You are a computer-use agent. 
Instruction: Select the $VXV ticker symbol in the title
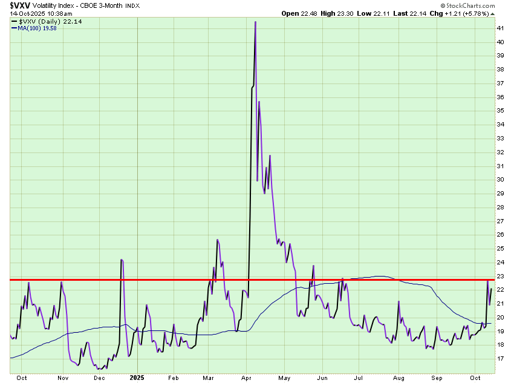[x=20, y=5]
